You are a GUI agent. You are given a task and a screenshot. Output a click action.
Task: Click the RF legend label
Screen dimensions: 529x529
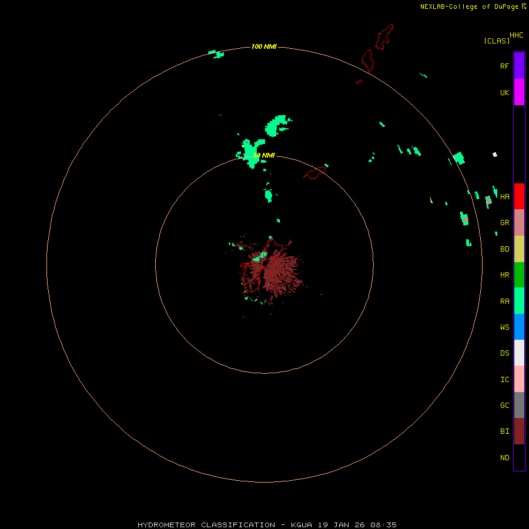point(504,66)
